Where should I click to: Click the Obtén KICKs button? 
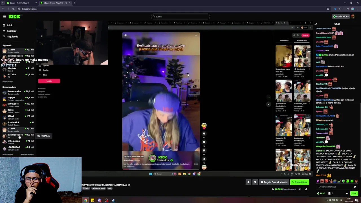(x=341, y=17)
